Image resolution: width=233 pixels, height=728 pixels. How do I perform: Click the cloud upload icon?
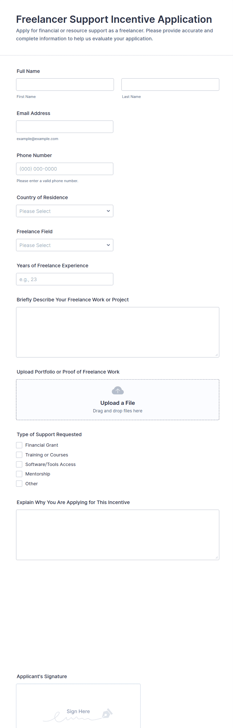pyautogui.click(x=118, y=391)
